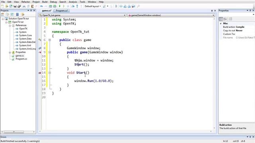Collapse the References tree node
The width and height of the screenshot is (255, 143).
pos(10,25)
